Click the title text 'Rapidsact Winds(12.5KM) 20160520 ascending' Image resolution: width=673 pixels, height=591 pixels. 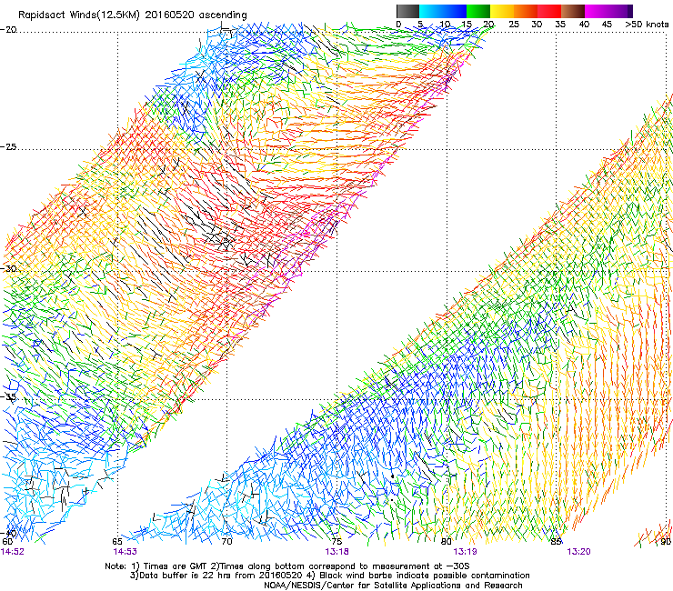(133, 15)
